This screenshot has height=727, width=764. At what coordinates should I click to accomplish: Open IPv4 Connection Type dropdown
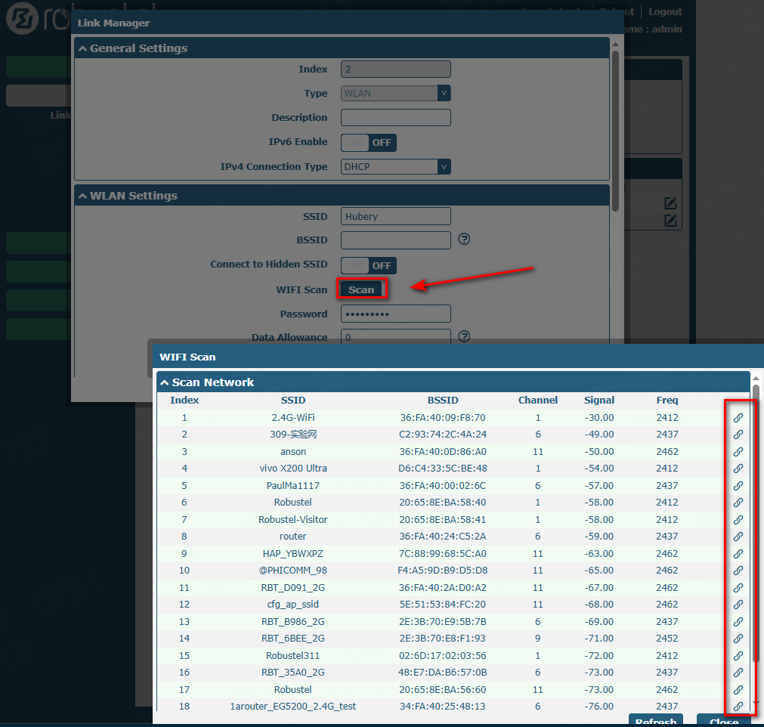[395, 166]
